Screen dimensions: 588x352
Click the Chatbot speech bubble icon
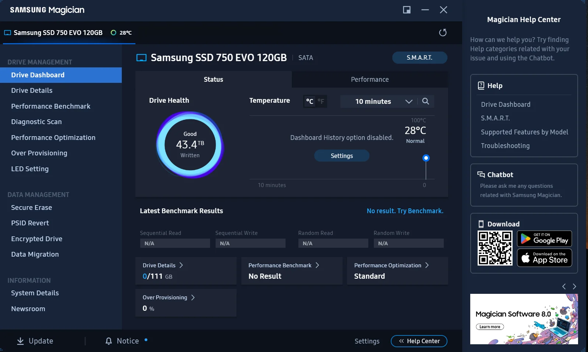point(481,175)
